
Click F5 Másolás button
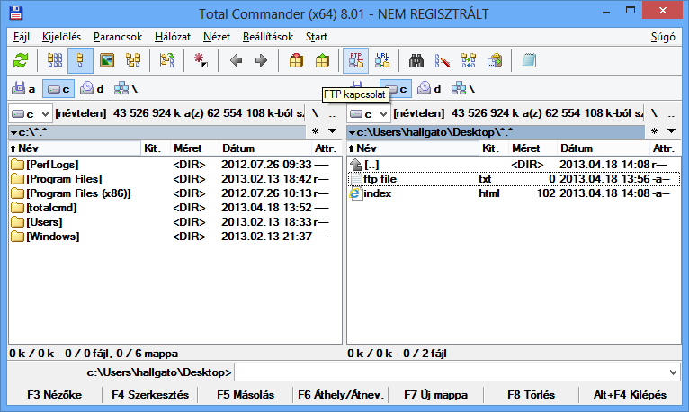click(246, 395)
